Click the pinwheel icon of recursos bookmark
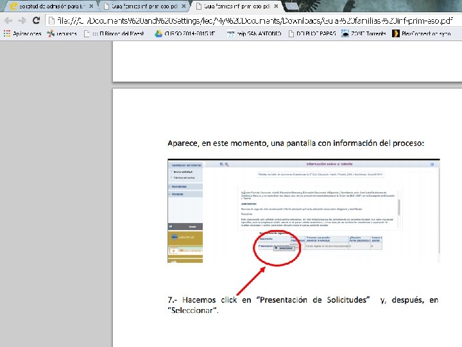 (51, 33)
